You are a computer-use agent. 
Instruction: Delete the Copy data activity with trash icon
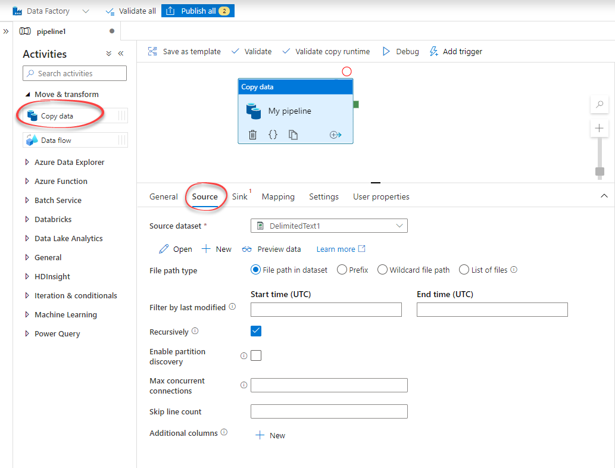[x=252, y=135]
